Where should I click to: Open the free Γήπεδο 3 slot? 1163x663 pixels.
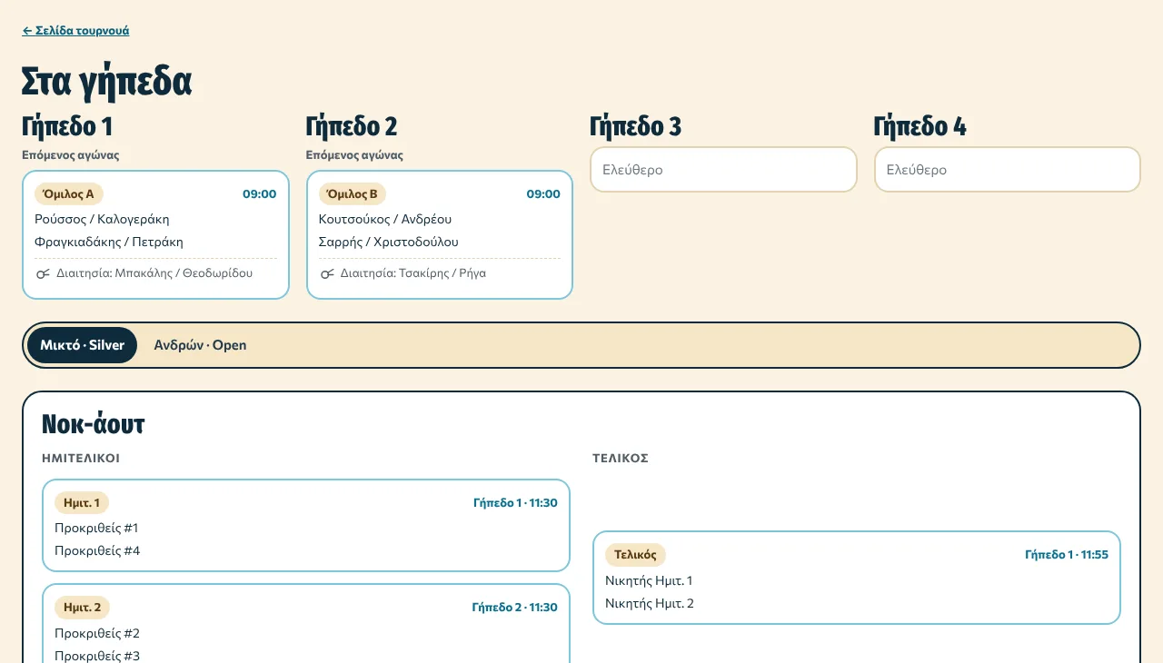tap(723, 170)
